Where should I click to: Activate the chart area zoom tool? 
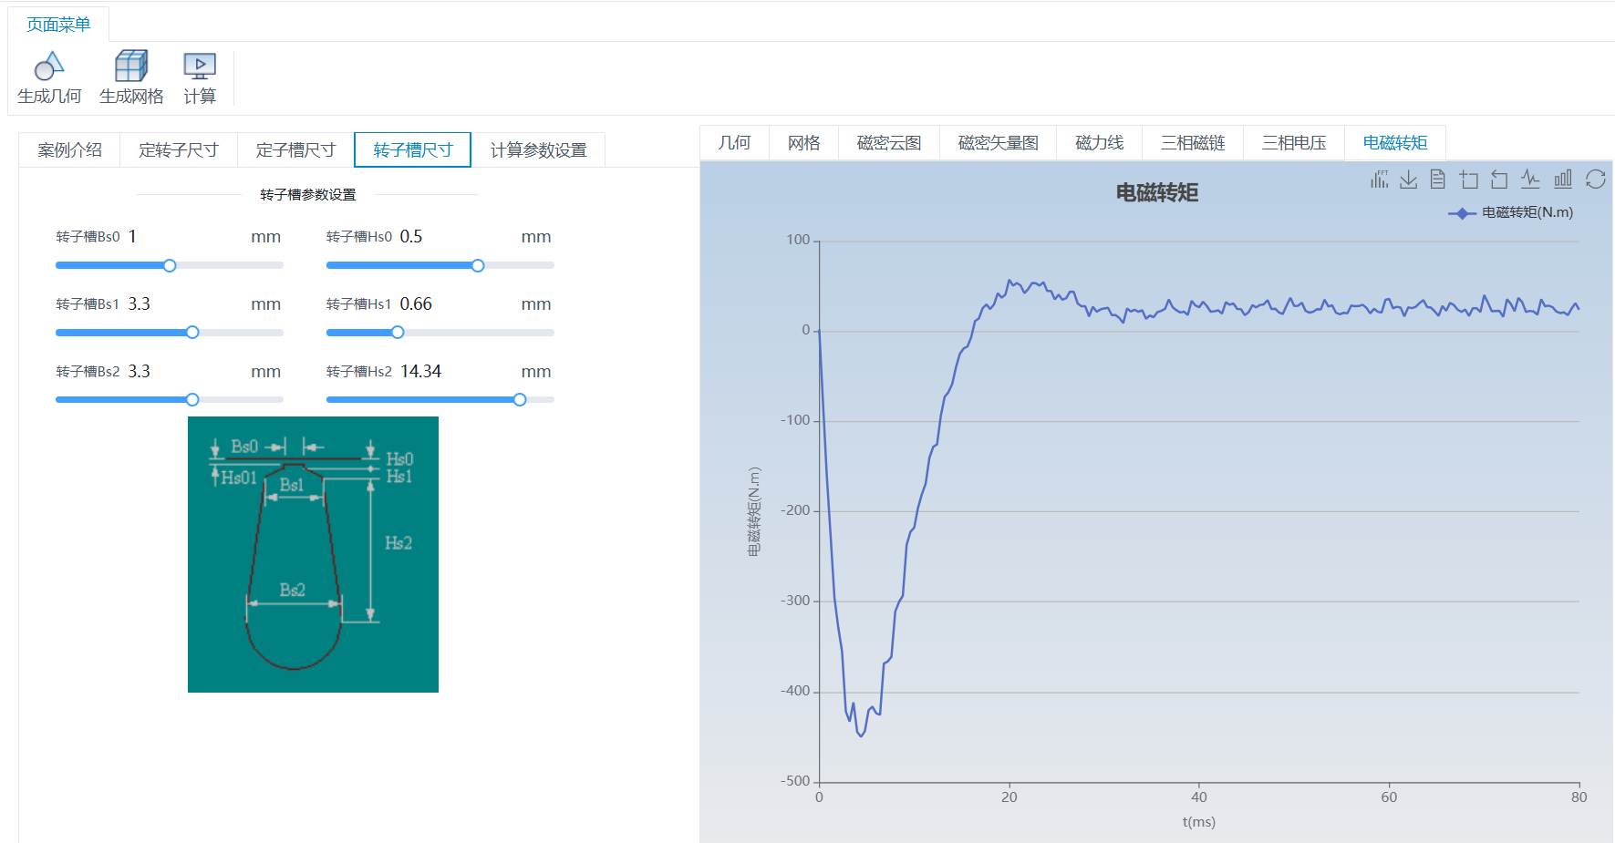tap(1469, 180)
